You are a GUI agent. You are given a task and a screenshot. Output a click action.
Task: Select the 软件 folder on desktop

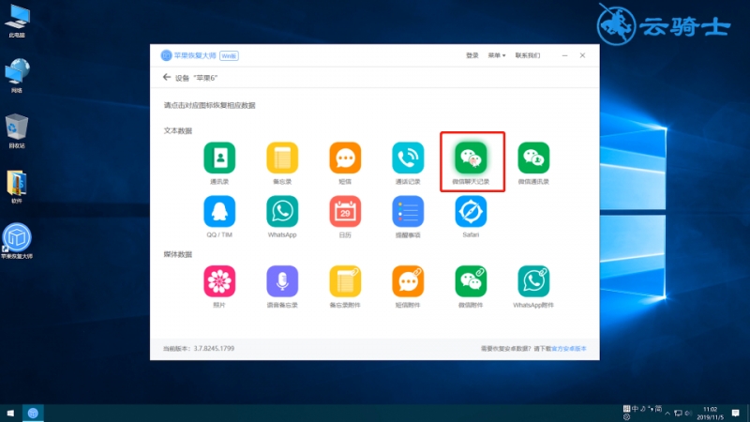[x=17, y=186]
